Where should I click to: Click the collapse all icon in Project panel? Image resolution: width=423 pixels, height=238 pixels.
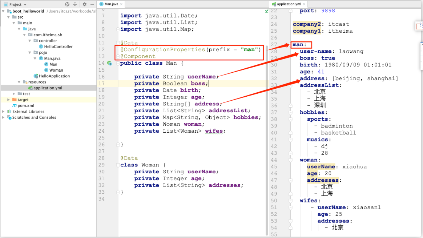coord(75,4)
